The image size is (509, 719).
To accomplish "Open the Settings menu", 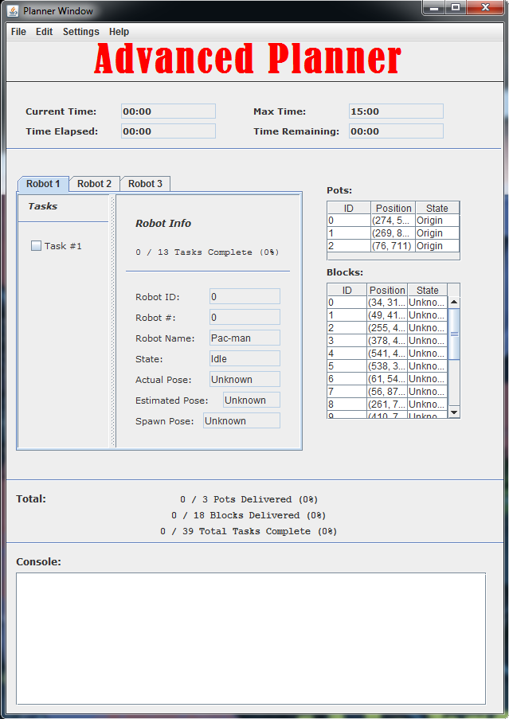I will pos(81,32).
